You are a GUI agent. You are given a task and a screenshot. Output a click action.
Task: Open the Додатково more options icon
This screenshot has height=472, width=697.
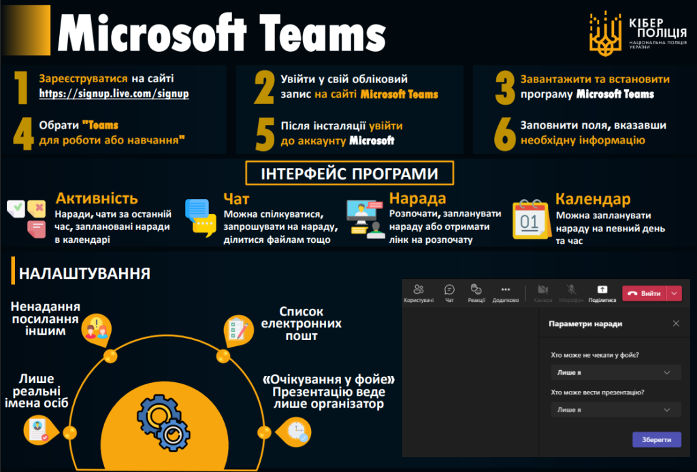pos(506,293)
